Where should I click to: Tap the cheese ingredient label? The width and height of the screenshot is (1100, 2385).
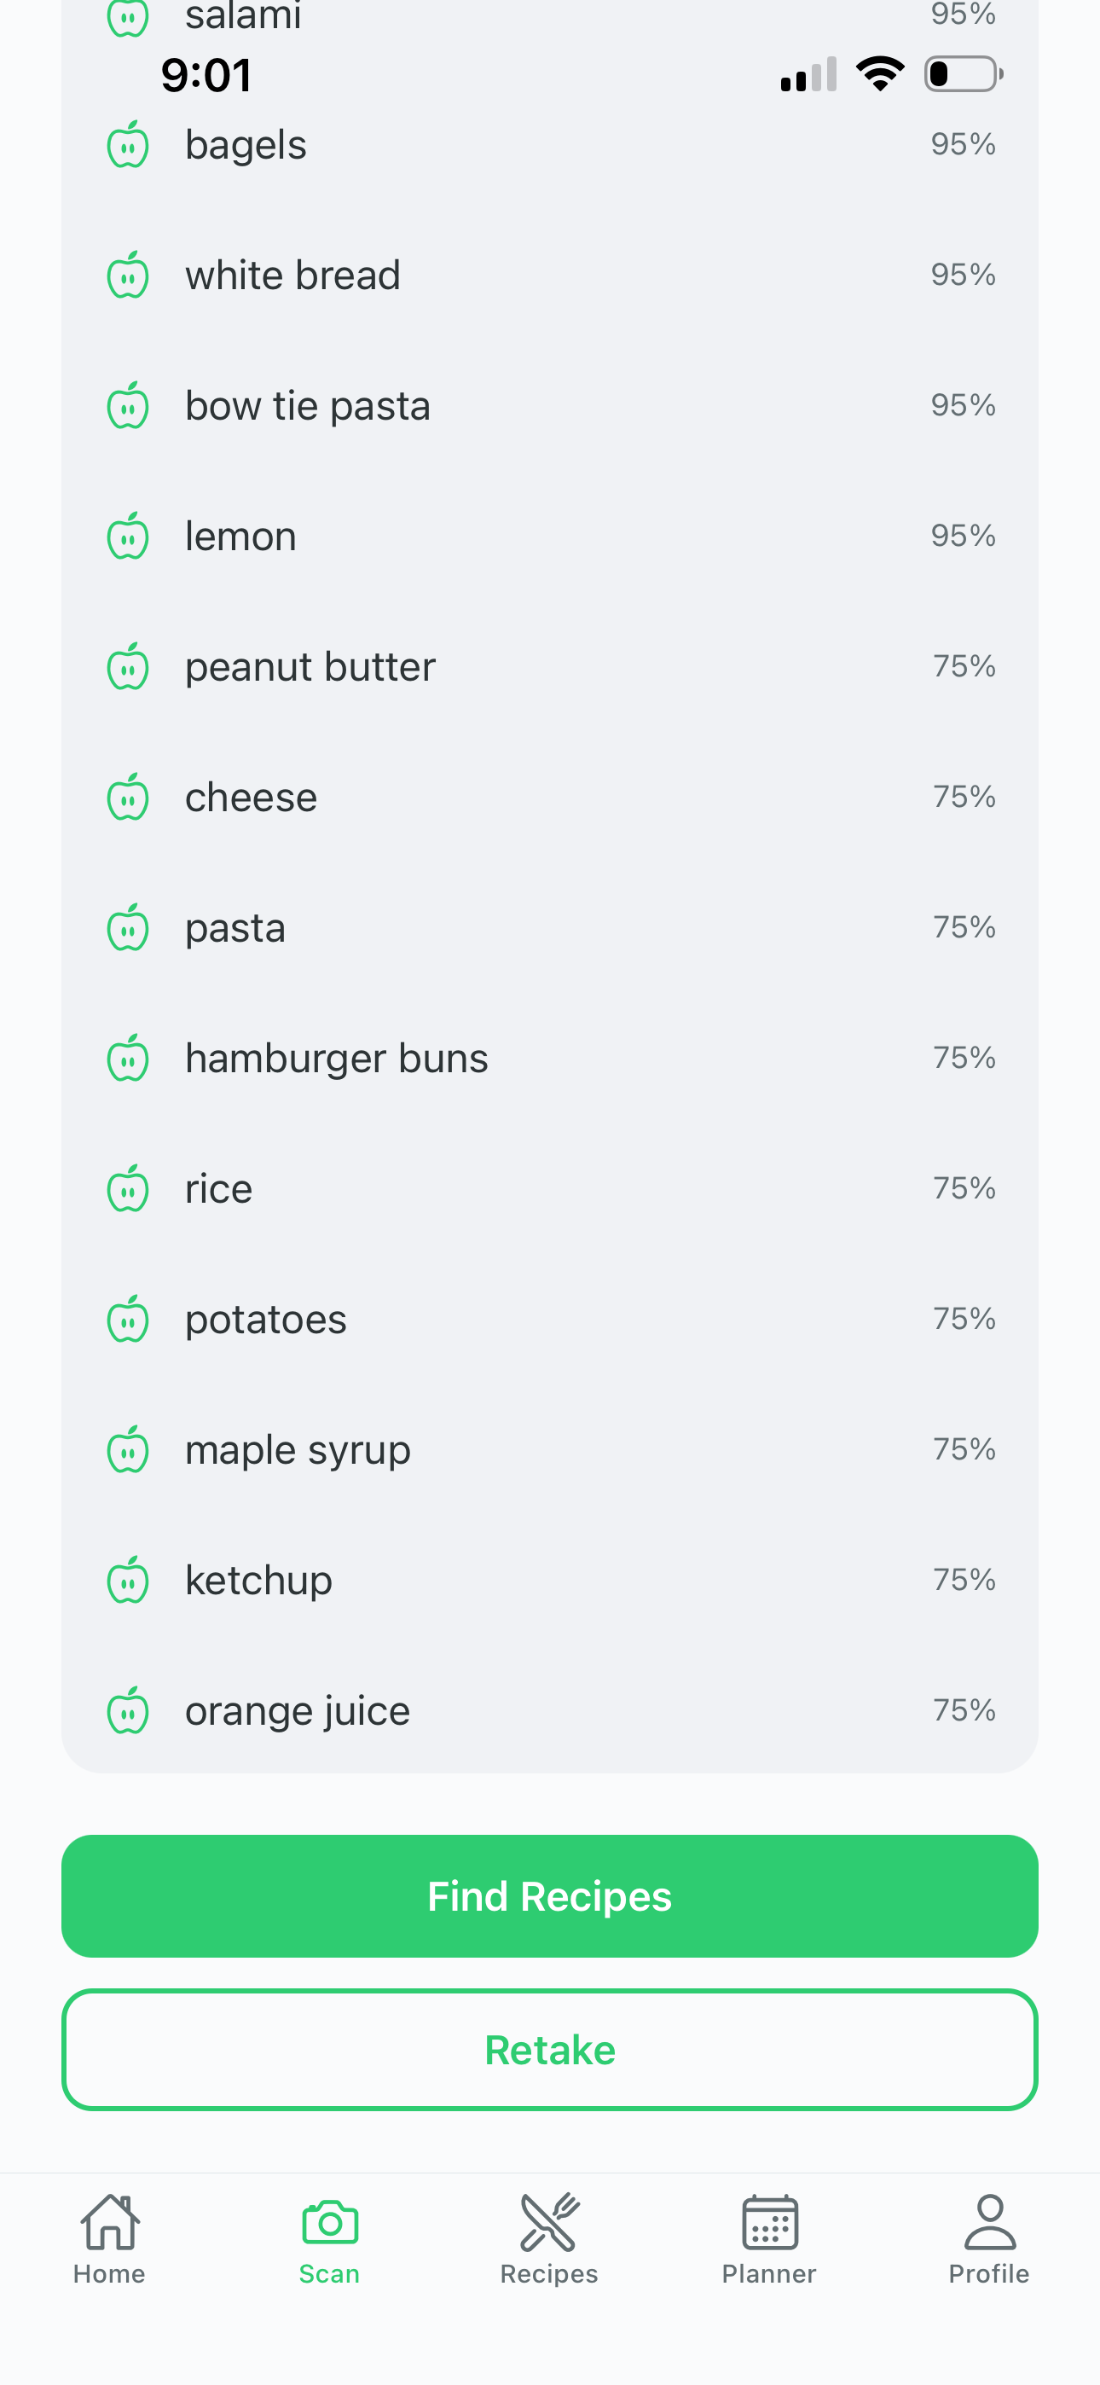click(251, 798)
